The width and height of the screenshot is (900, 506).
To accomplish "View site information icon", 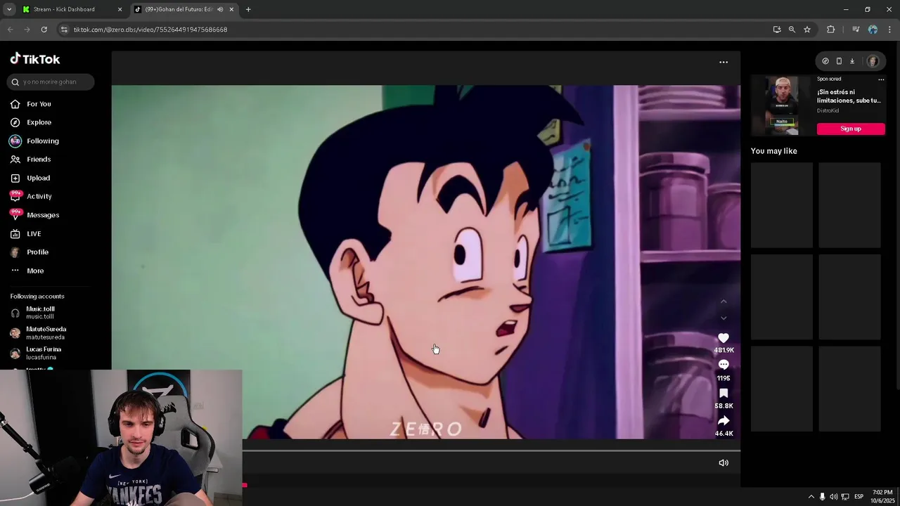I will click(x=64, y=30).
